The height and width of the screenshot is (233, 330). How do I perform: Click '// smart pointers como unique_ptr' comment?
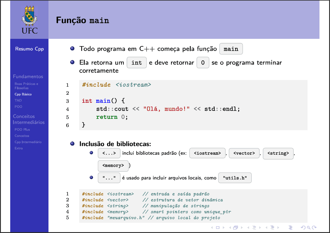(x=187, y=212)
